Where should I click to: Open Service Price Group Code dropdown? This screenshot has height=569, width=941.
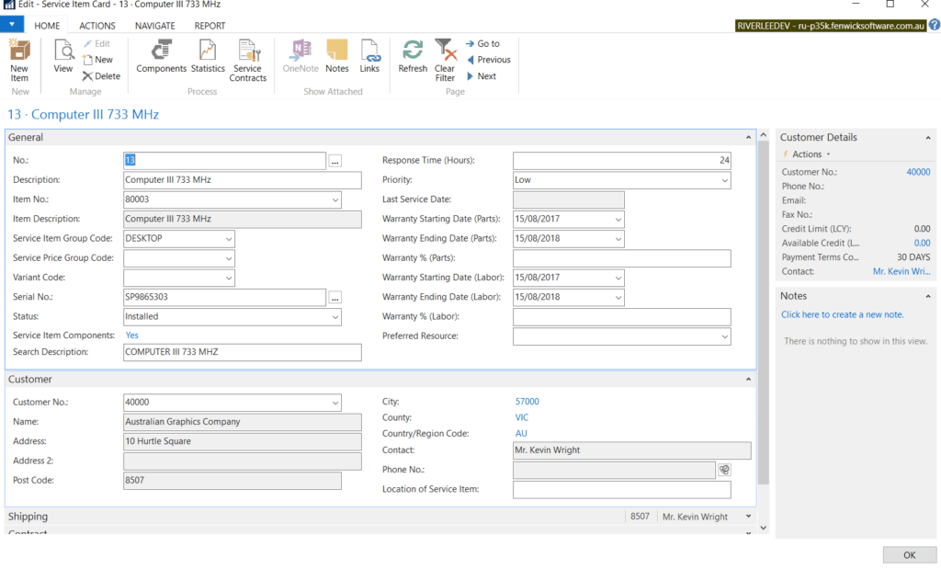point(229,258)
